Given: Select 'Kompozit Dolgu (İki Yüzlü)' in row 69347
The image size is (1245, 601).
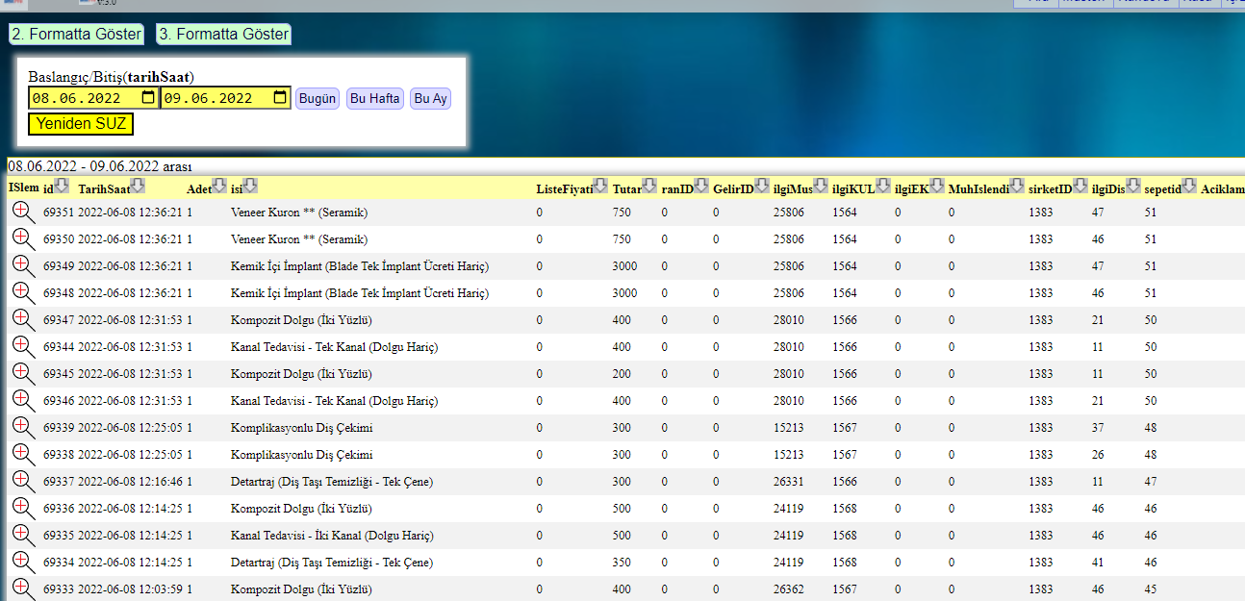Looking at the screenshot, I should [x=301, y=319].
